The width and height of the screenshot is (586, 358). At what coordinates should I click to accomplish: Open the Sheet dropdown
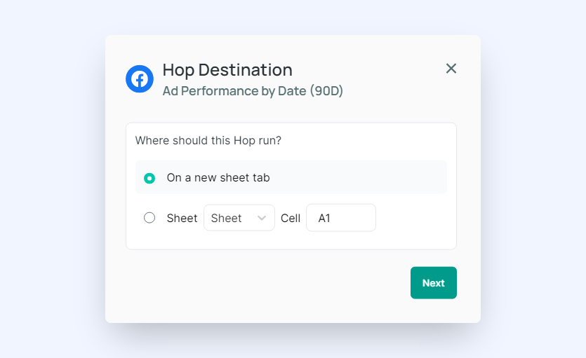click(x=239, y=218)
